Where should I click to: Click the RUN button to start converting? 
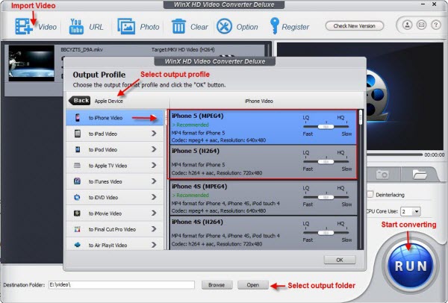coord(411,266)
